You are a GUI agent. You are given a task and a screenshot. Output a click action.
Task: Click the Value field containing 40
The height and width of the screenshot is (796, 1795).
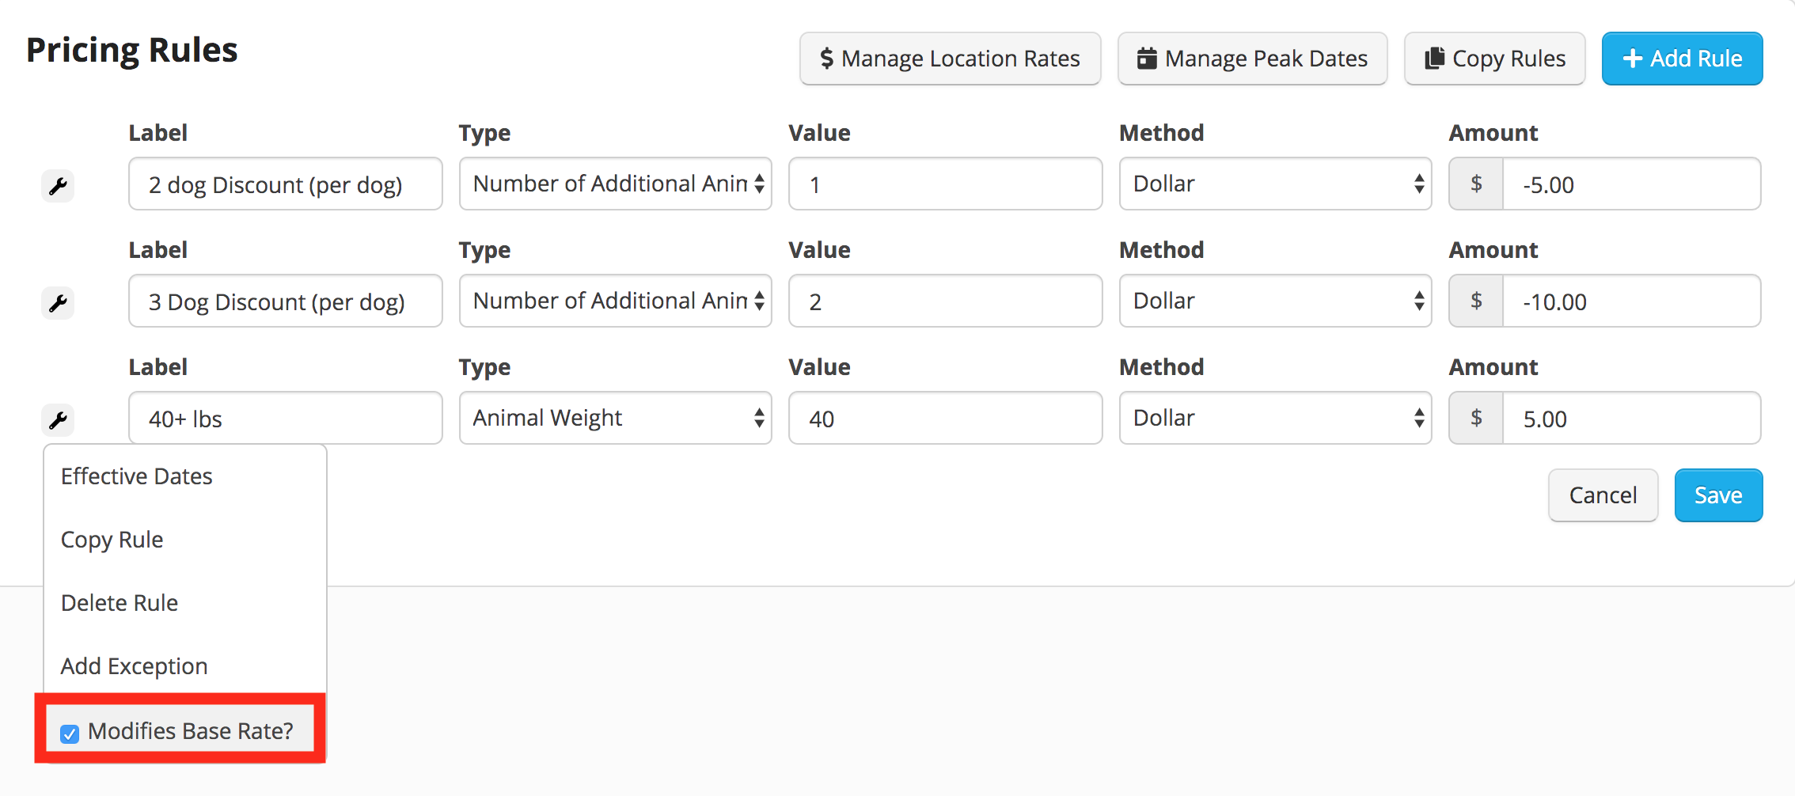point(944,418)
